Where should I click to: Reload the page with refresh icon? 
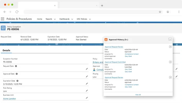click(17, 12)
